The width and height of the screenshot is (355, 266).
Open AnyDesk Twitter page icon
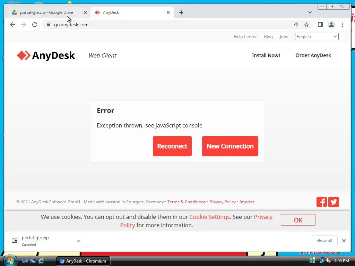point(333,202)
